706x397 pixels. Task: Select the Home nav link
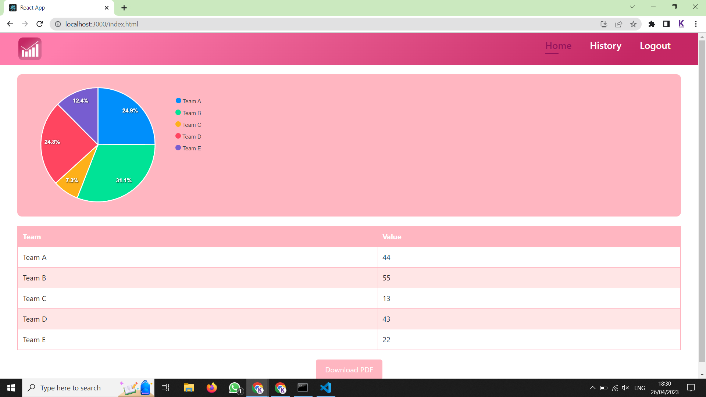coord(558,46)
